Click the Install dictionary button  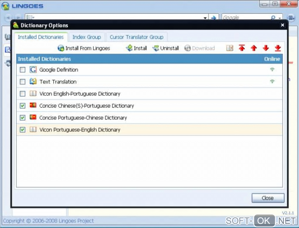(137, 48)
